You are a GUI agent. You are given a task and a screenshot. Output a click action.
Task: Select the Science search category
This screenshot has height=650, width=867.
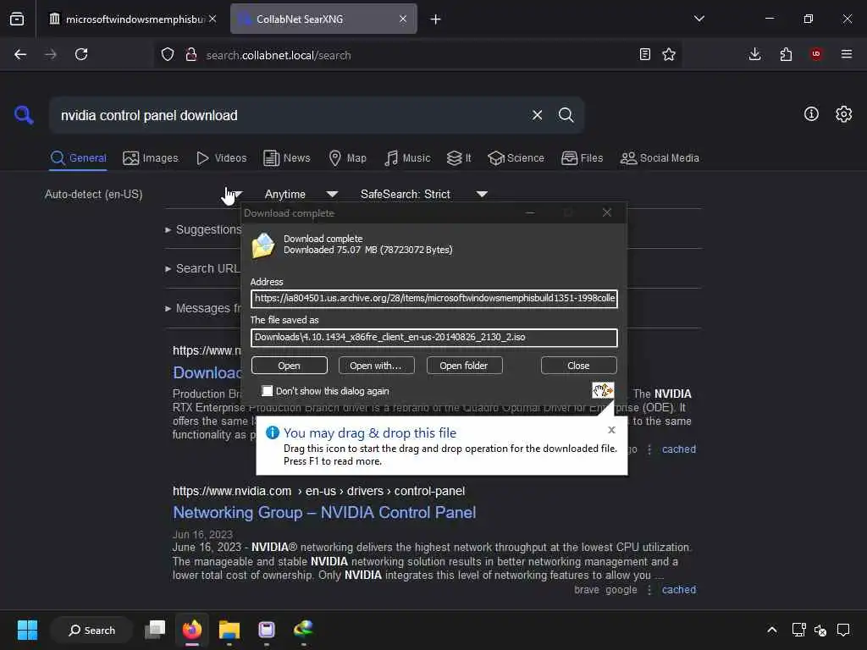(516, 158)
